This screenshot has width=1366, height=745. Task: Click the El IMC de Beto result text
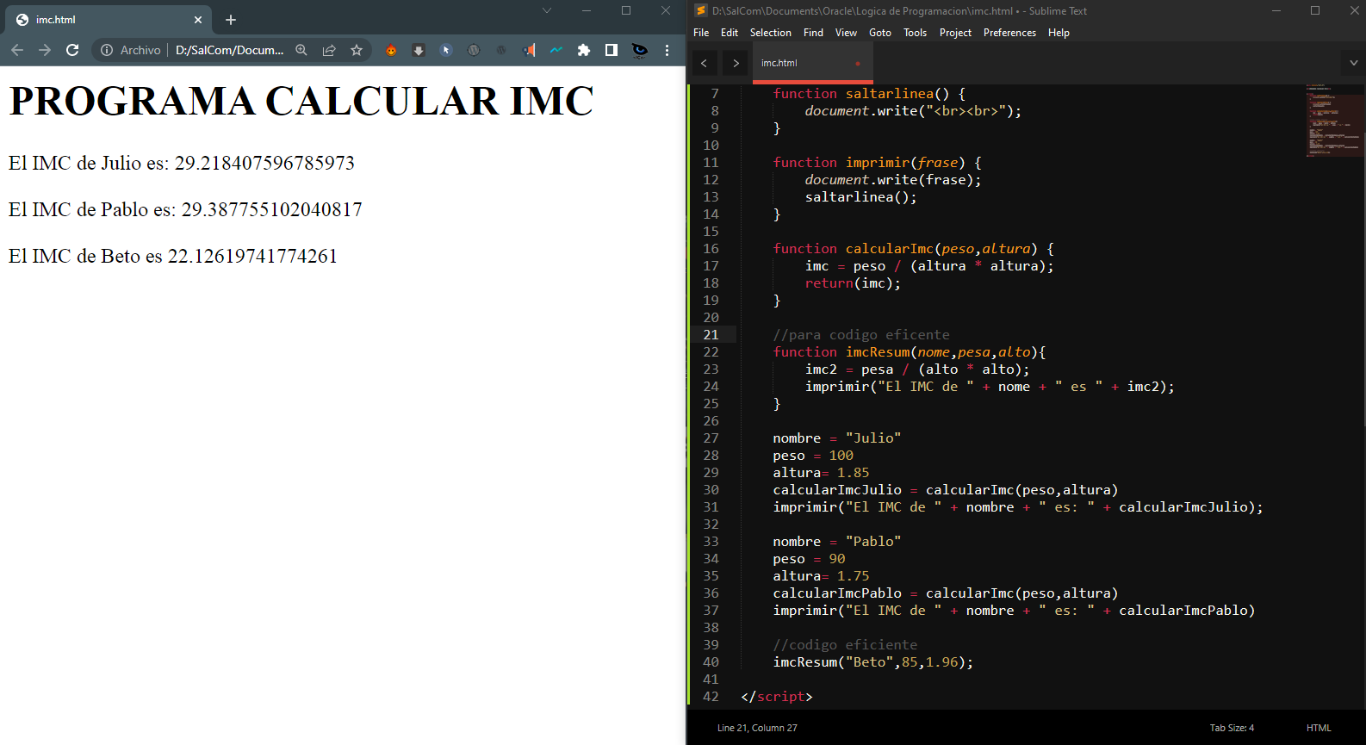click(x=173, y=256)
